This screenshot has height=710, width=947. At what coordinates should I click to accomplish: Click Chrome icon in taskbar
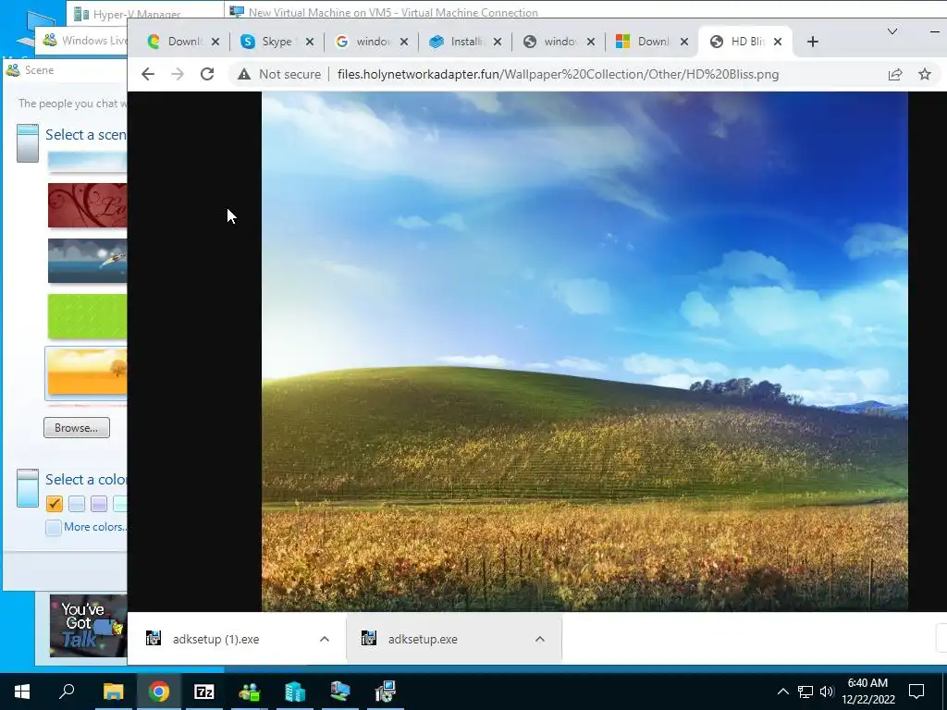tap(159, 692)
